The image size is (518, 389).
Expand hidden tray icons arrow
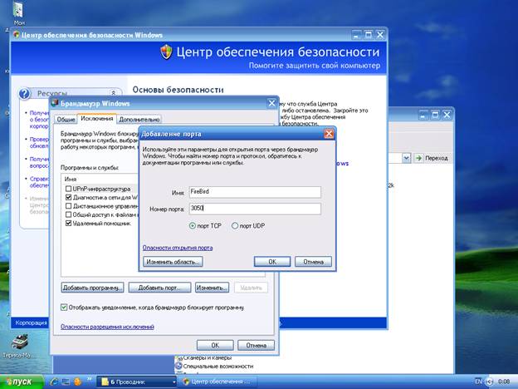pyautogui.click(x=489, y=382)
